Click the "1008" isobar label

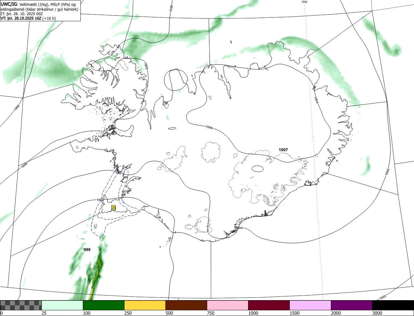point(17,108)
